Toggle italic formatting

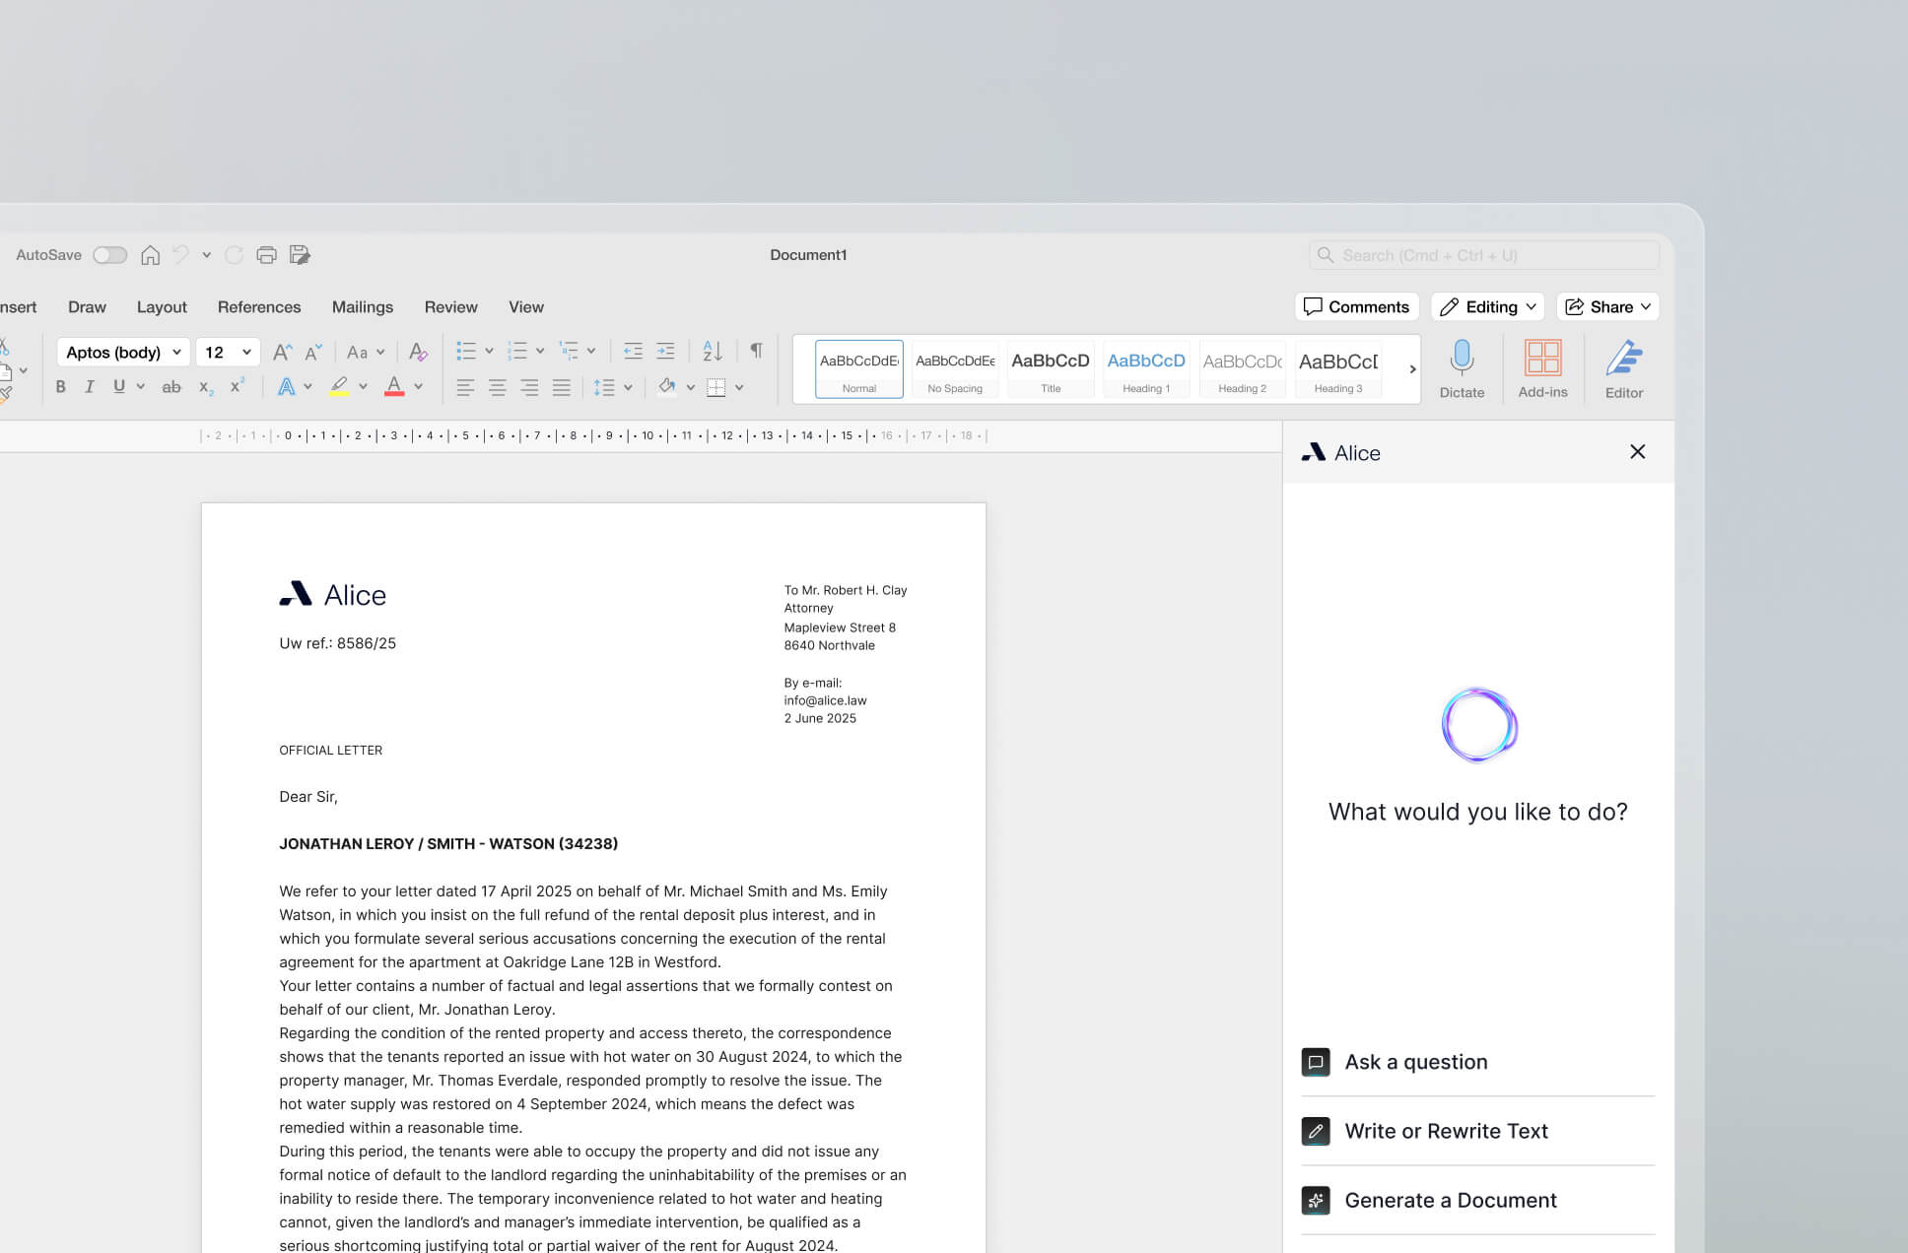pos(90,387)
